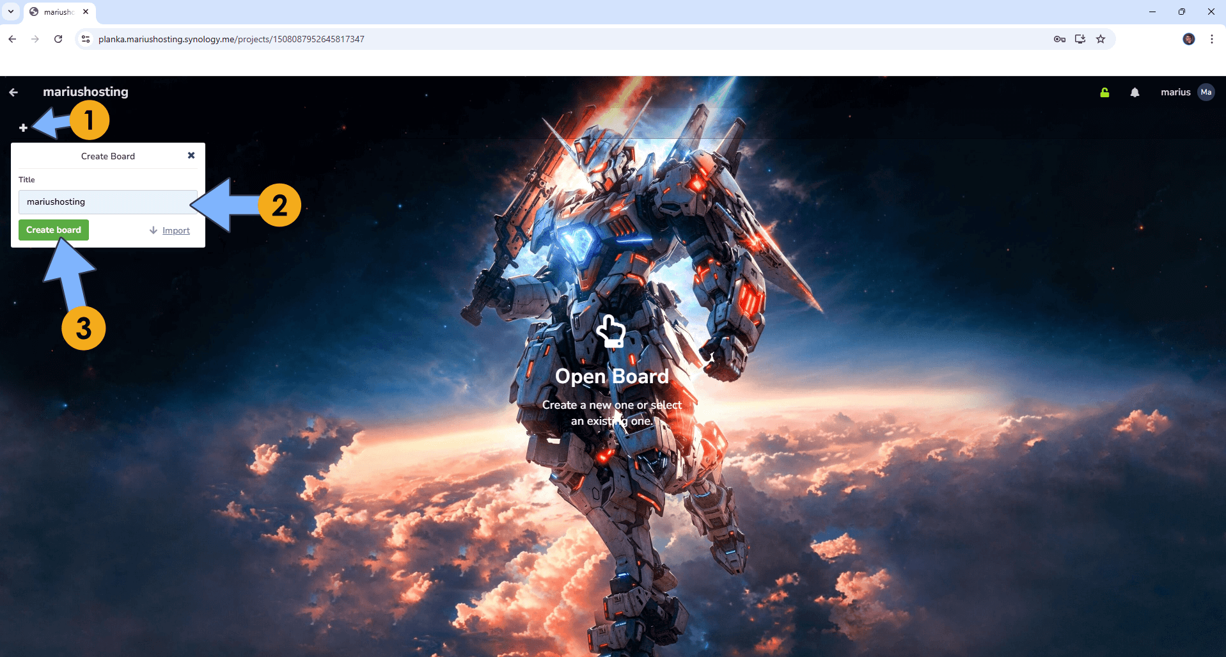Reload the current page
1226x657 pixels.
[x=58, y=39]
